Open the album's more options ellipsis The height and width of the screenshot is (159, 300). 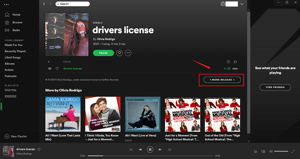click(128, 53)
